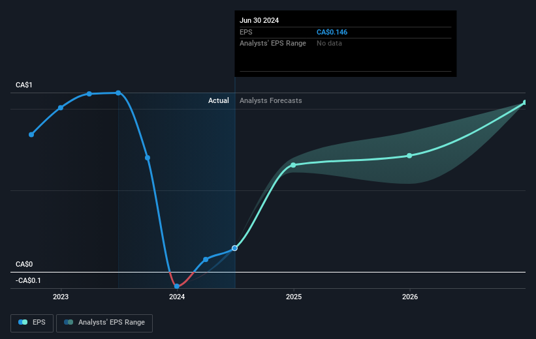Click the 'No data' analysts range value
This screenshot has height=339, width=536.
coord(329,44)
